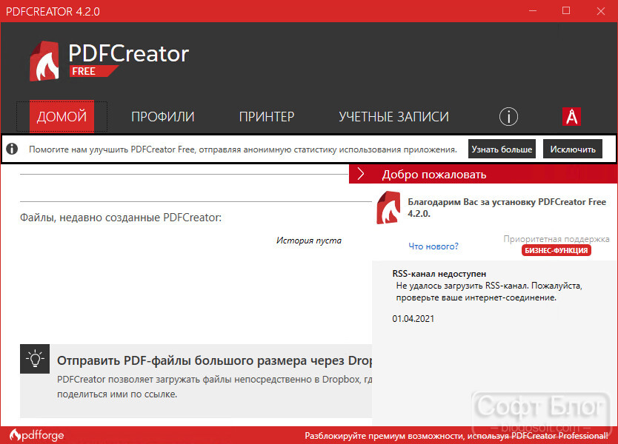Switch to the ПРОФИЛИ tab
The width and height of the screenshot is (618, 444).
(163, 116)
